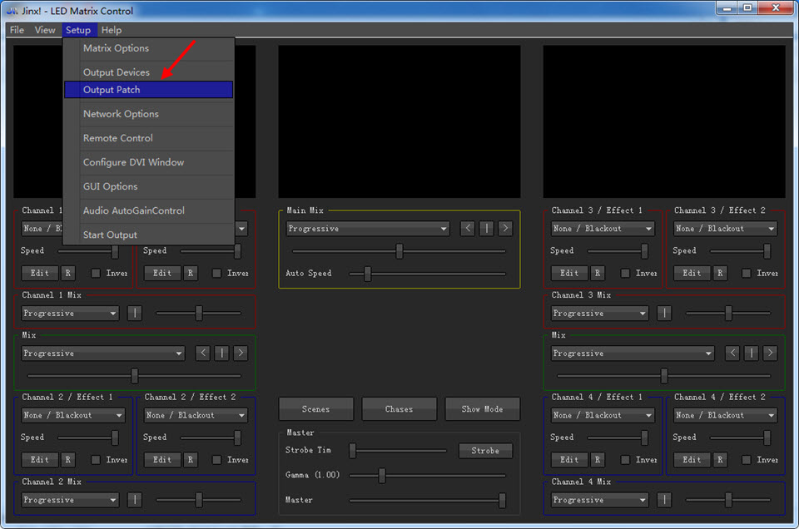Open the Channel 4 Mix Progressive dropdown

click(600, 500)
